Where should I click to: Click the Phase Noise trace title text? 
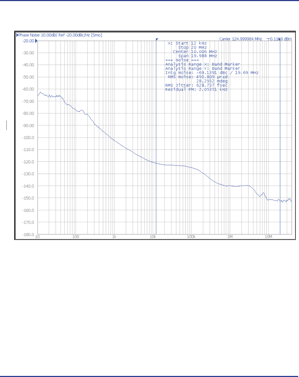[60, 35]
